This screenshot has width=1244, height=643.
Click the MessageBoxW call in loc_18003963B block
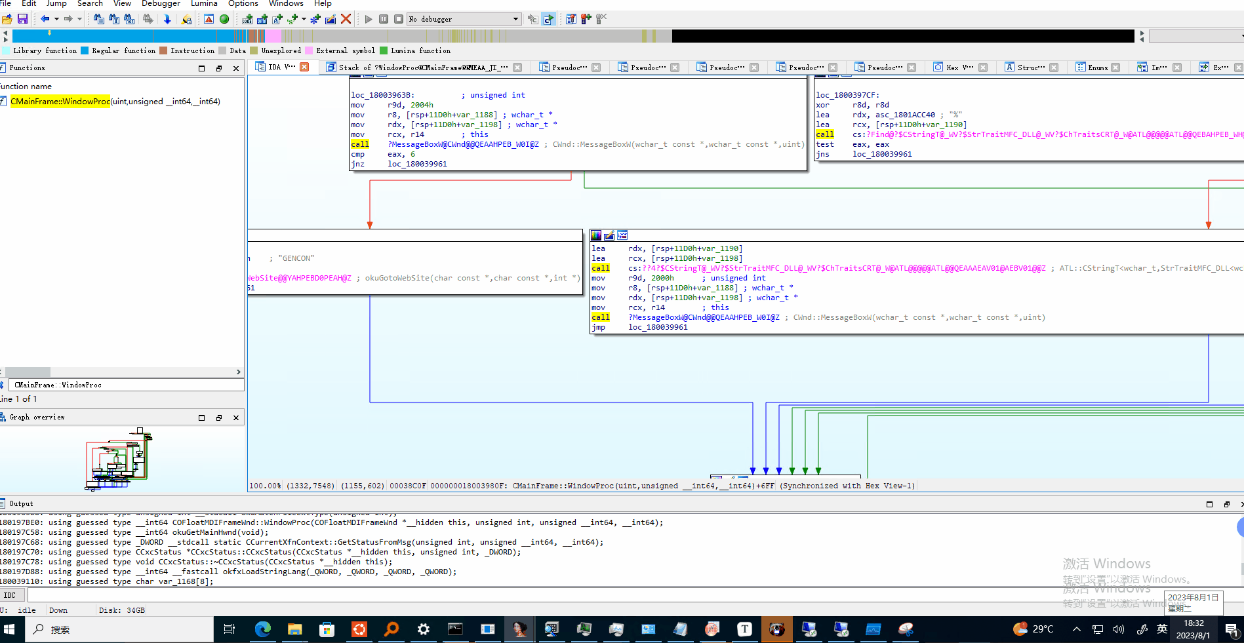463,144
